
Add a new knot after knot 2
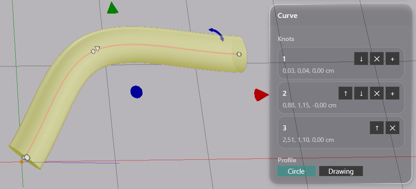point(392,93)
